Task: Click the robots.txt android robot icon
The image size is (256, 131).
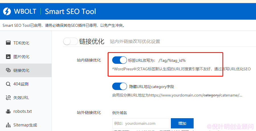Action: [8, 111]
